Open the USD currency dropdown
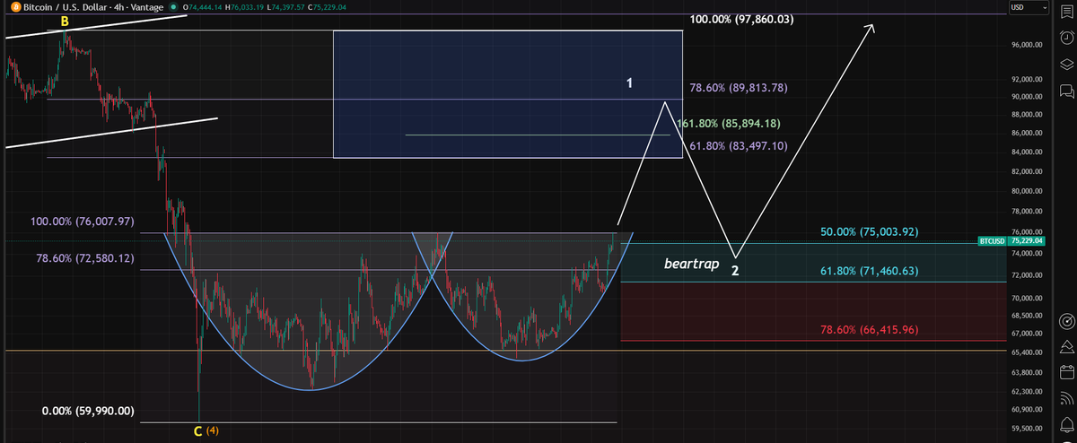 [1029, 7]
